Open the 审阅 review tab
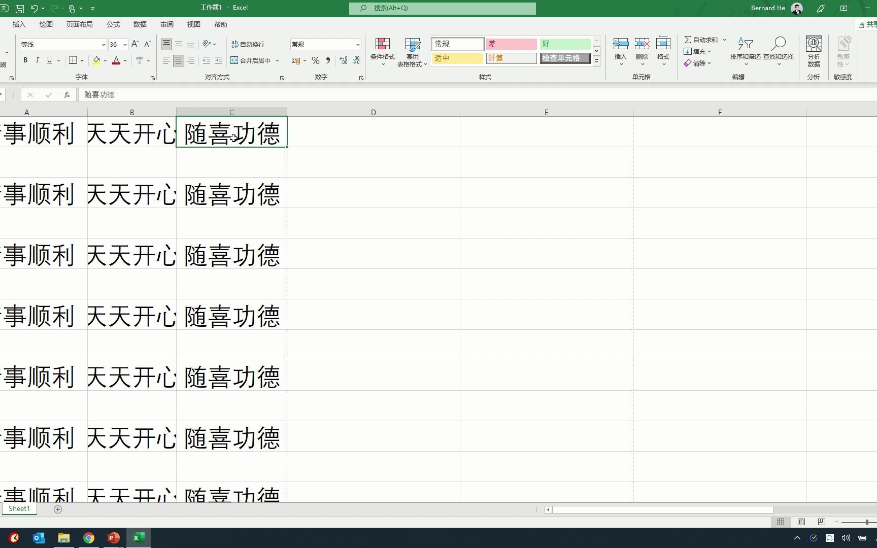 point(167,24)
